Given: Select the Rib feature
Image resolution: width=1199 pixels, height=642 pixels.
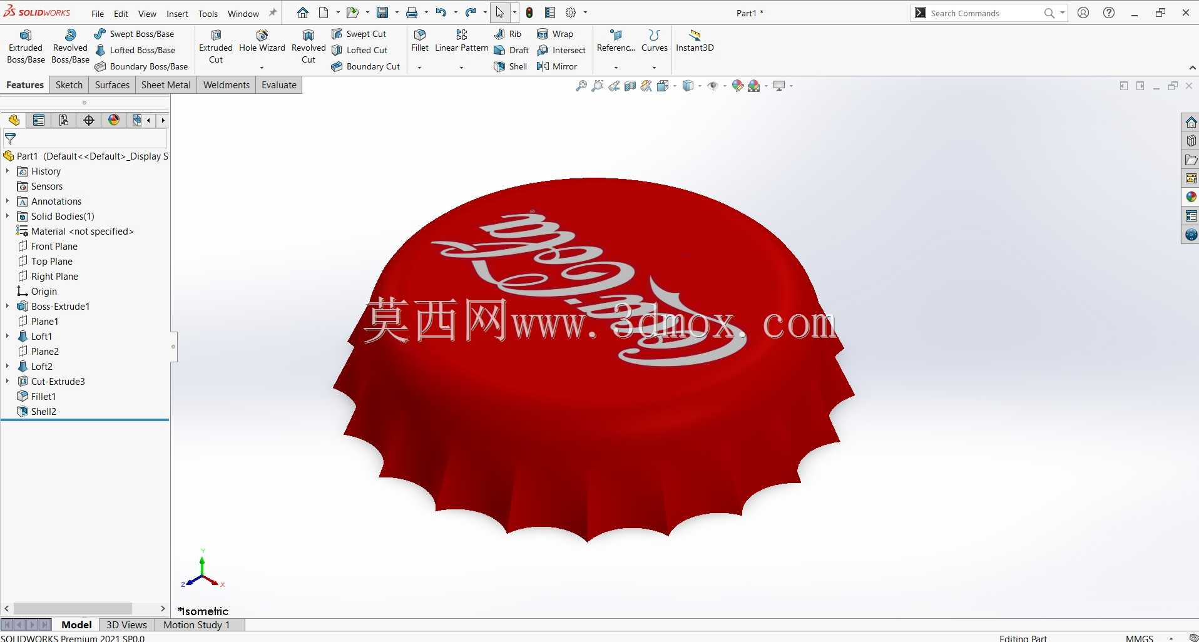Looking at the screenshot, I should tap(508, 34).
